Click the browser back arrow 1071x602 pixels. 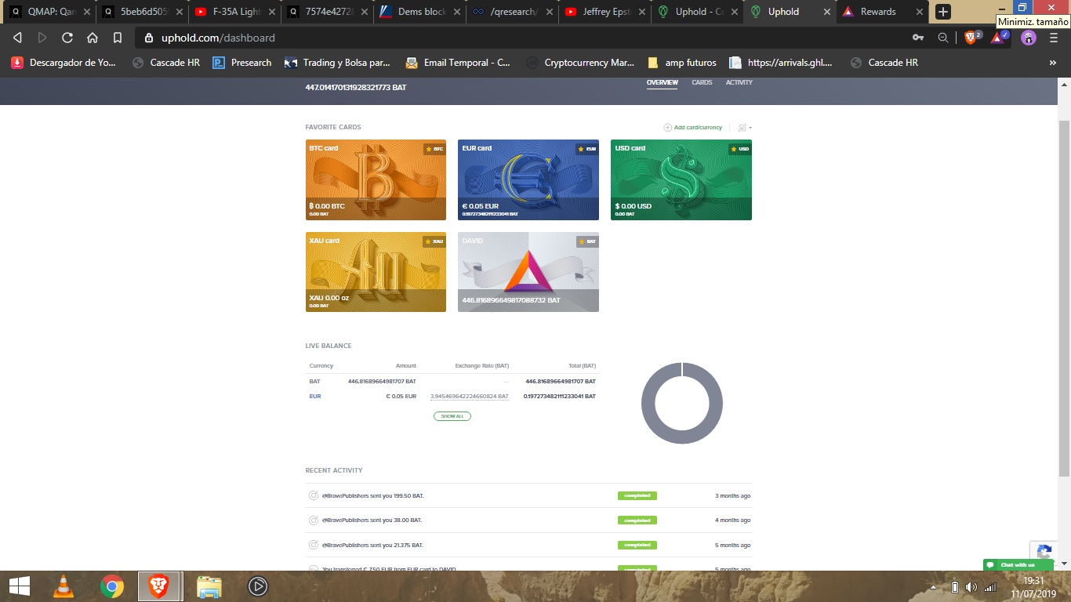coord(17,38)
